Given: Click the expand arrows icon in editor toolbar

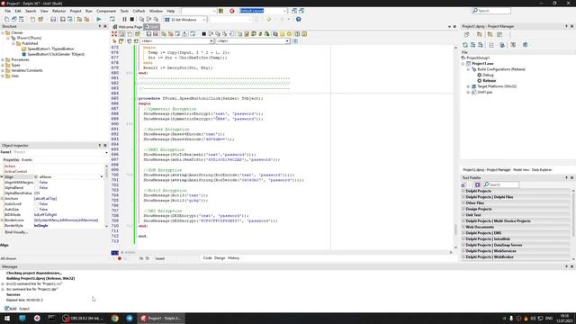Looking at the screenshot, I should click(114, 34).
